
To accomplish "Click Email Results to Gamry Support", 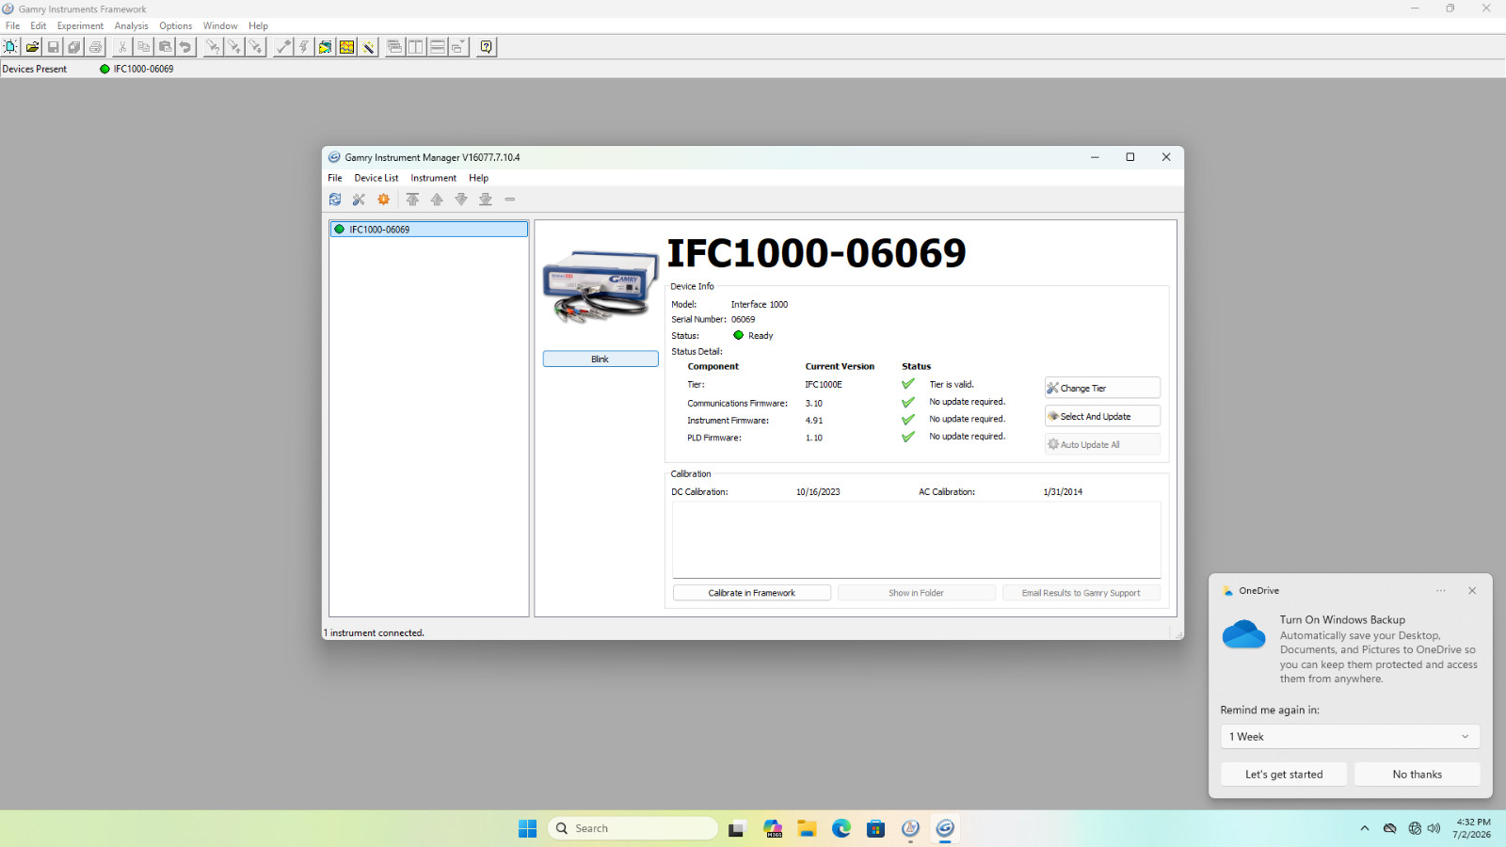I will coord(1081,593).
